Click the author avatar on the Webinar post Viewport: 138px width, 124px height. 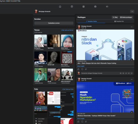79,79
